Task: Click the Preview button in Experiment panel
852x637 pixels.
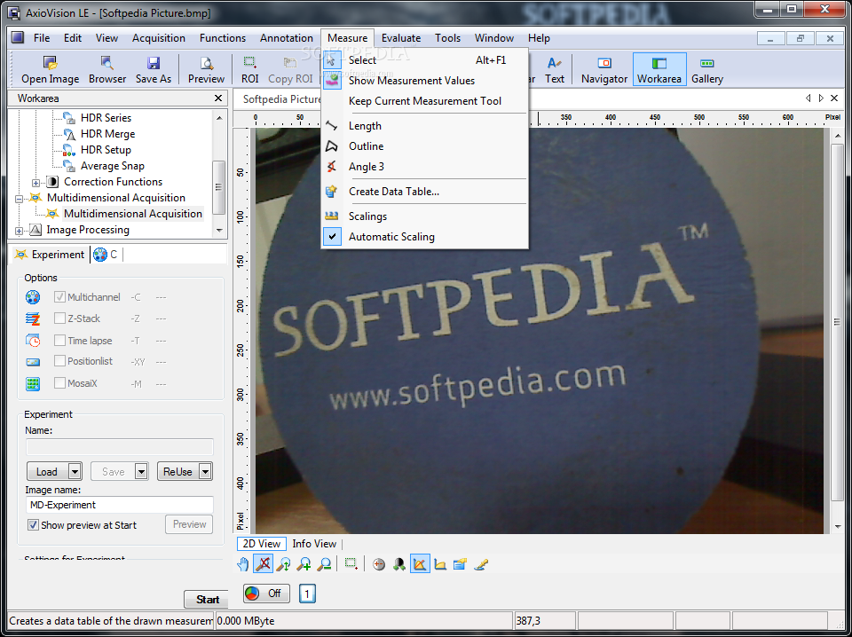Action: click(x=189, y=524)
